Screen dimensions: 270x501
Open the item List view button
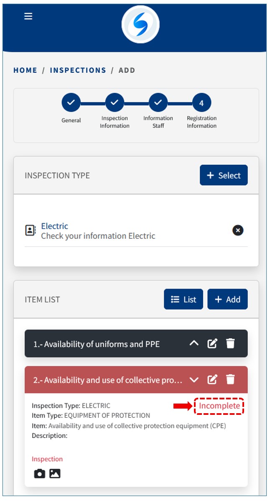click(x=183, y=299)
